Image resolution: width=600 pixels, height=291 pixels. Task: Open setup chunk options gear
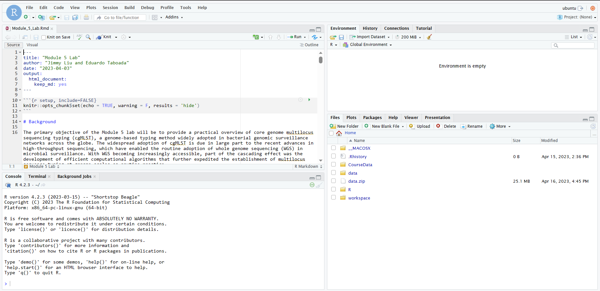click(300, 100)
